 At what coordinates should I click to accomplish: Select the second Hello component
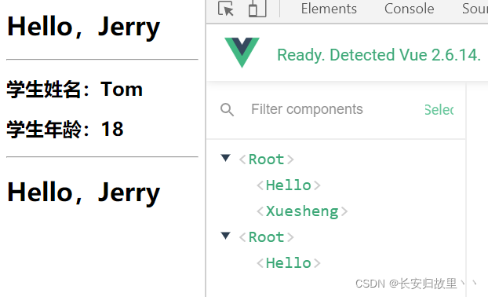[289, 263]
